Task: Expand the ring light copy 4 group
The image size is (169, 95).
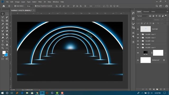Action: coord(141,47)
